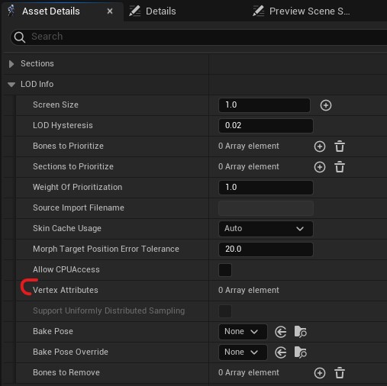387x386 pixels.
Task: Open the Preview Scene Settings tab
Action: click(302, 11)
